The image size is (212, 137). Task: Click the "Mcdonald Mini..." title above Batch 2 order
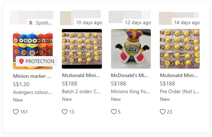point(81,75)
